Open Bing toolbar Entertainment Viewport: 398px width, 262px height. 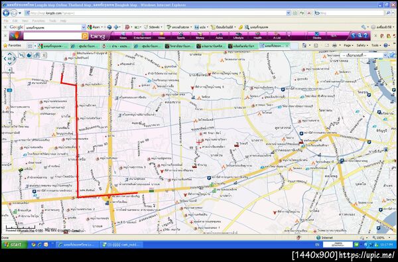[143, 36]
